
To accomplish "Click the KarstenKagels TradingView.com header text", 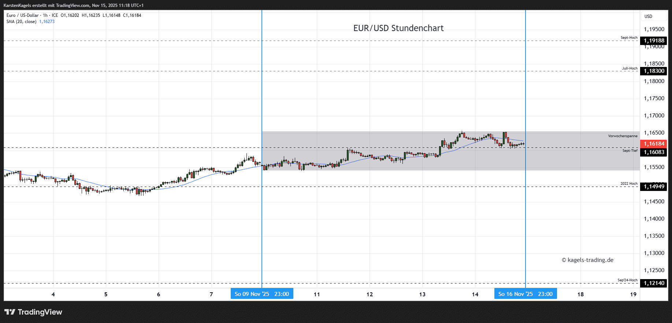I will tap(73, 5).
